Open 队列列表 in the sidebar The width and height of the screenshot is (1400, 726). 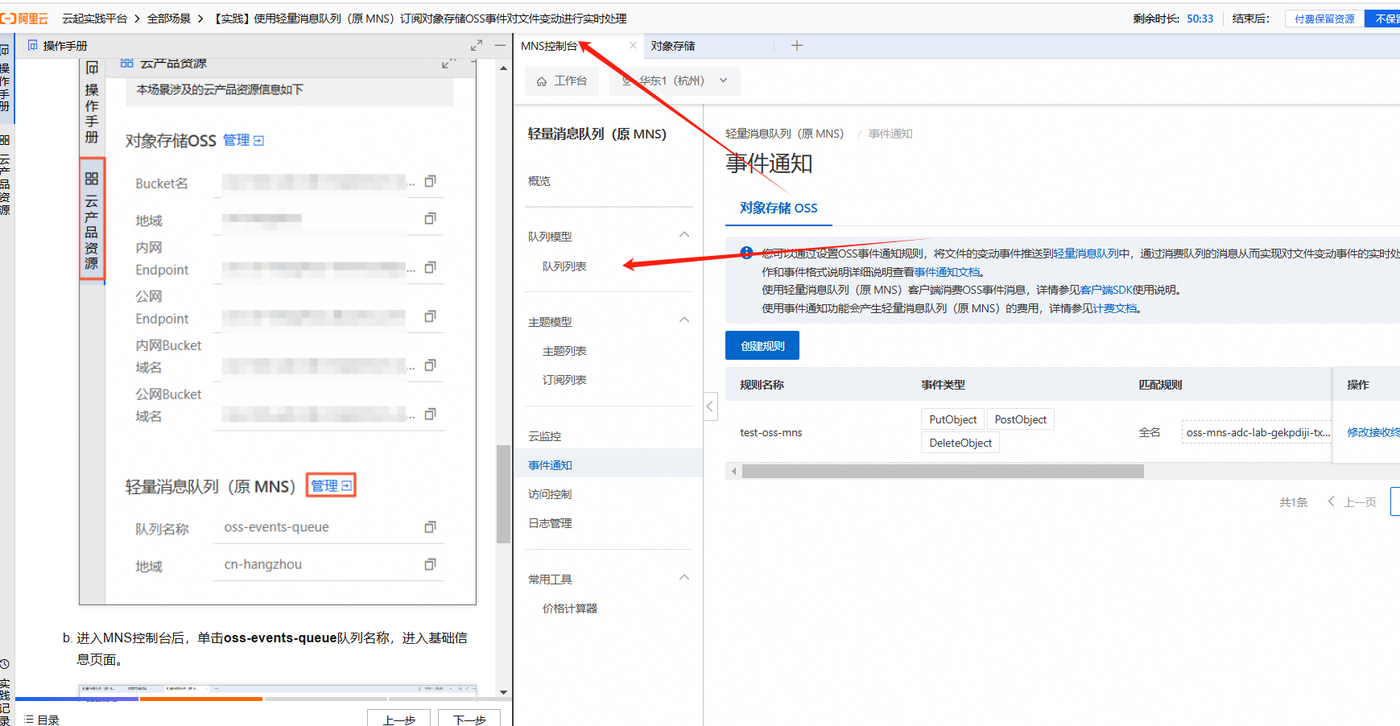(564, 266)
